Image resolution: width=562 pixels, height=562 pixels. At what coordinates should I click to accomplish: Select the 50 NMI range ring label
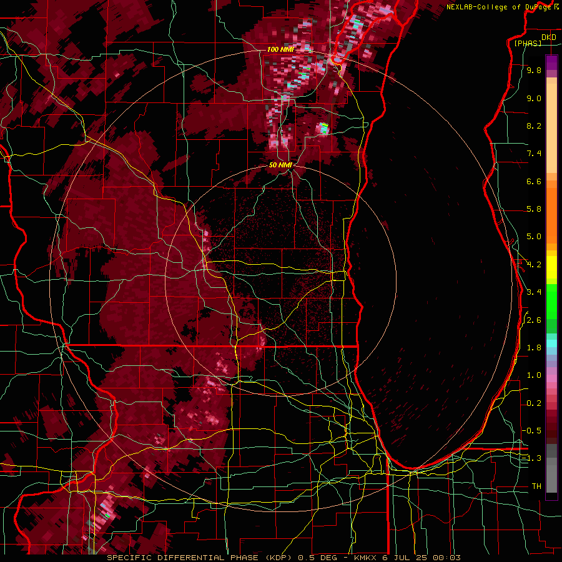(x=280, y=165)
